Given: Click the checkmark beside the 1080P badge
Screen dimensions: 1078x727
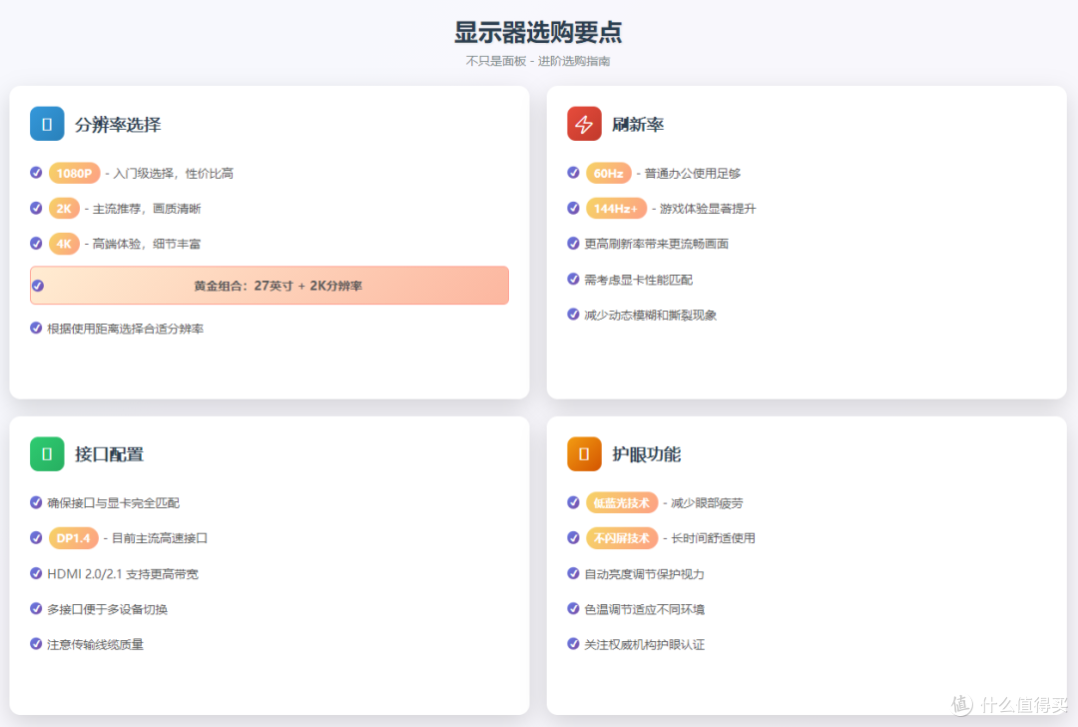Looking at the screenshot, I should tap(37, 173).
